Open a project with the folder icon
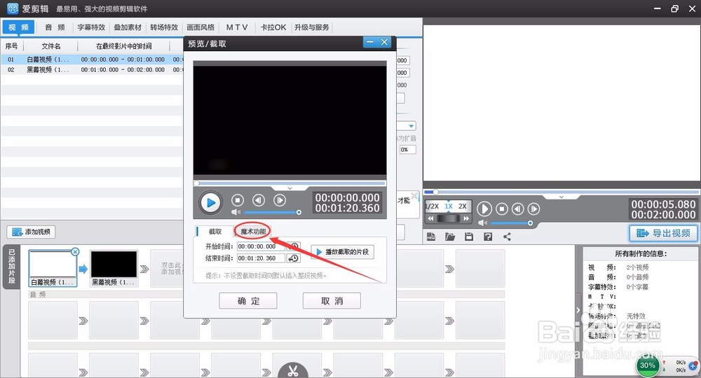Image resolution: width=701 pixels, height=378 pixels. [450, 237]
